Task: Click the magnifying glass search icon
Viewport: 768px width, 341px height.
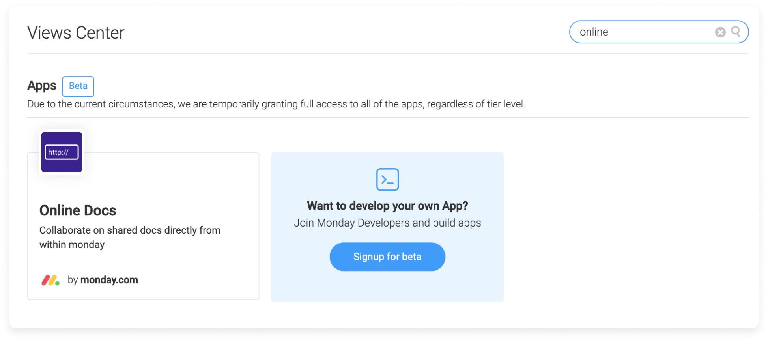Action: click(x=736, y=32)
